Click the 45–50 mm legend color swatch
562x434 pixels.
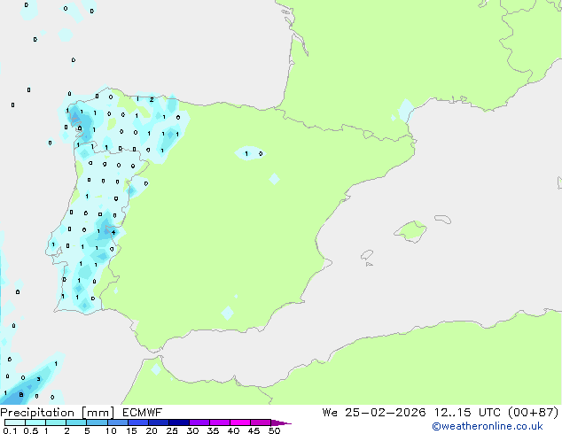tap(261, 422)
